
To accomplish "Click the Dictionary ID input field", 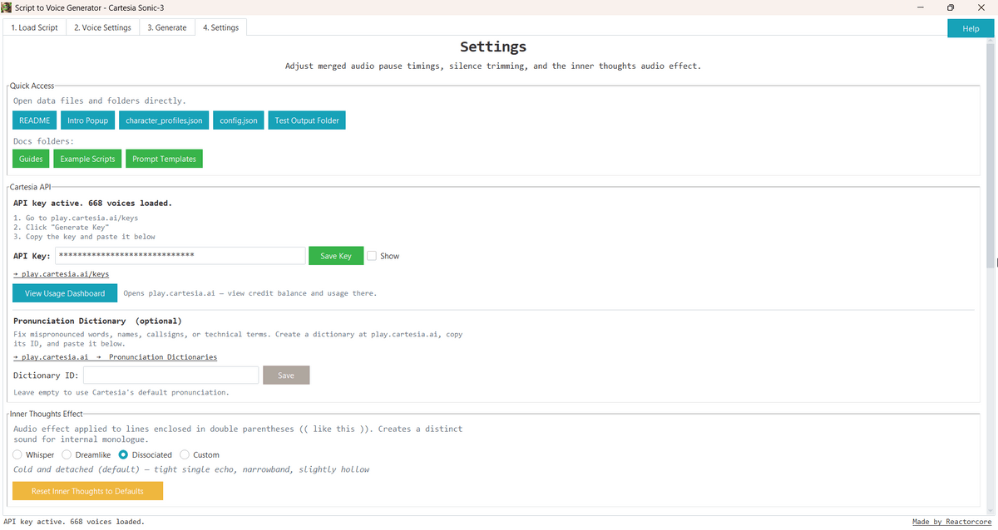I will (x=171, y=375).
